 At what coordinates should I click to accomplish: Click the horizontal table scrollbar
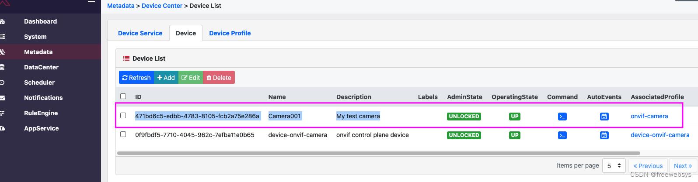(x=378, y=153)
